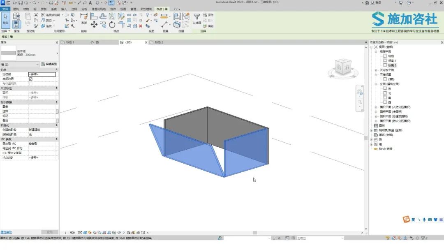Open the Filter funnel tool

(x=197, y=17)
